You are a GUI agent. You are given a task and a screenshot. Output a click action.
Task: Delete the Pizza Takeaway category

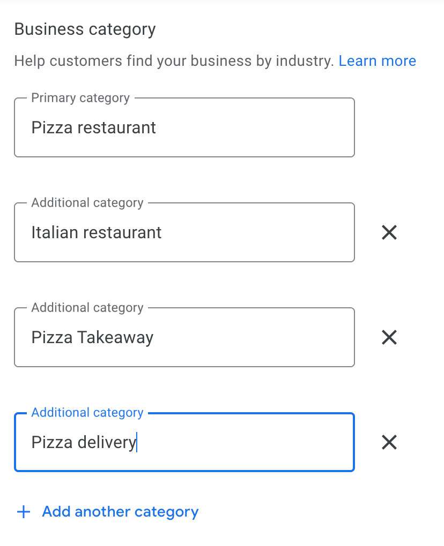389,337
